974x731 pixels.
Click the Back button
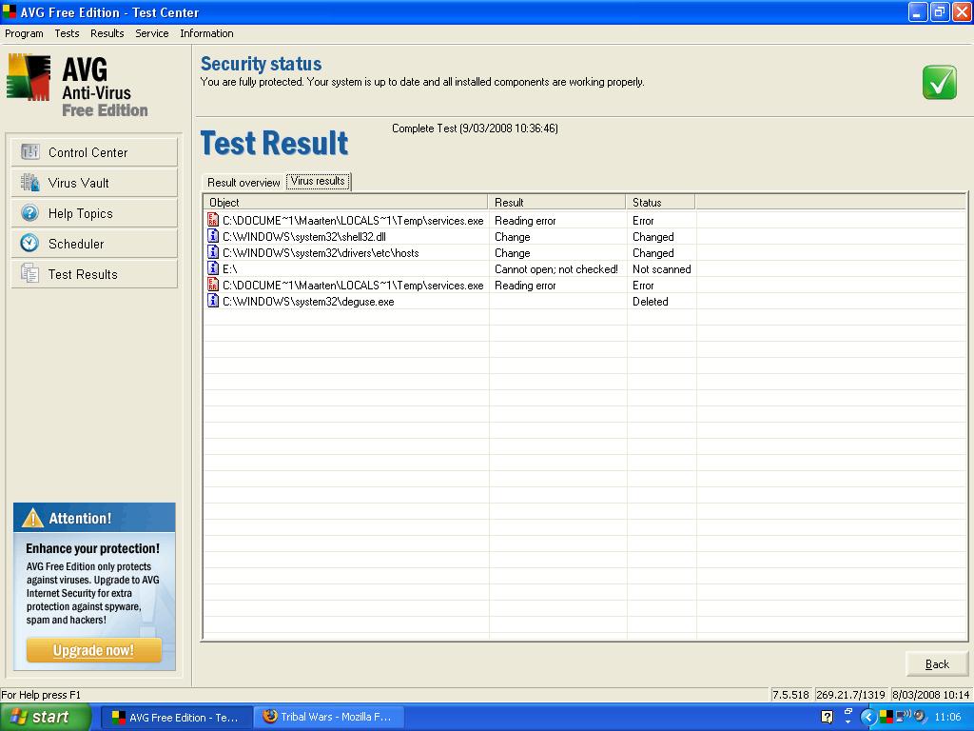click(937, 663)
